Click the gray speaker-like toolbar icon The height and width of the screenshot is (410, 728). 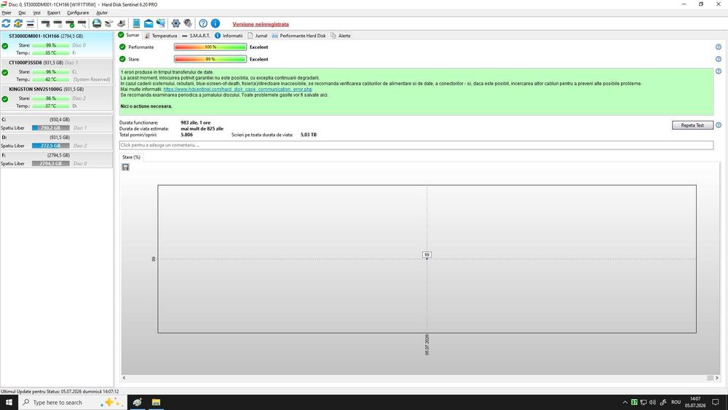pyautogui.click(x=188, y=23)
